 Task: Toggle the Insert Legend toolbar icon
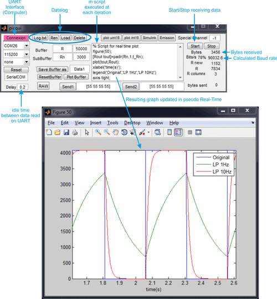(178, 132)
